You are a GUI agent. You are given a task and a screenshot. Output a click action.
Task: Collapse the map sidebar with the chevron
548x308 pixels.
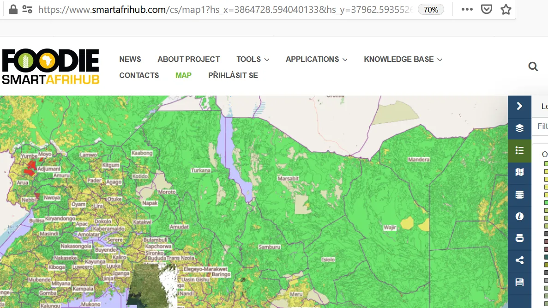pos(519,106)
